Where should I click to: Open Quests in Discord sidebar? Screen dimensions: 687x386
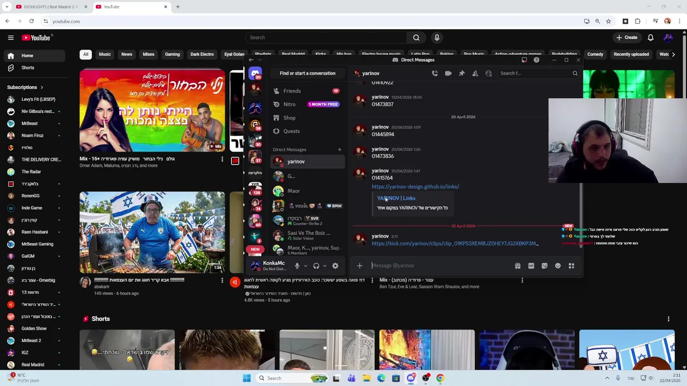pos(306,131)
